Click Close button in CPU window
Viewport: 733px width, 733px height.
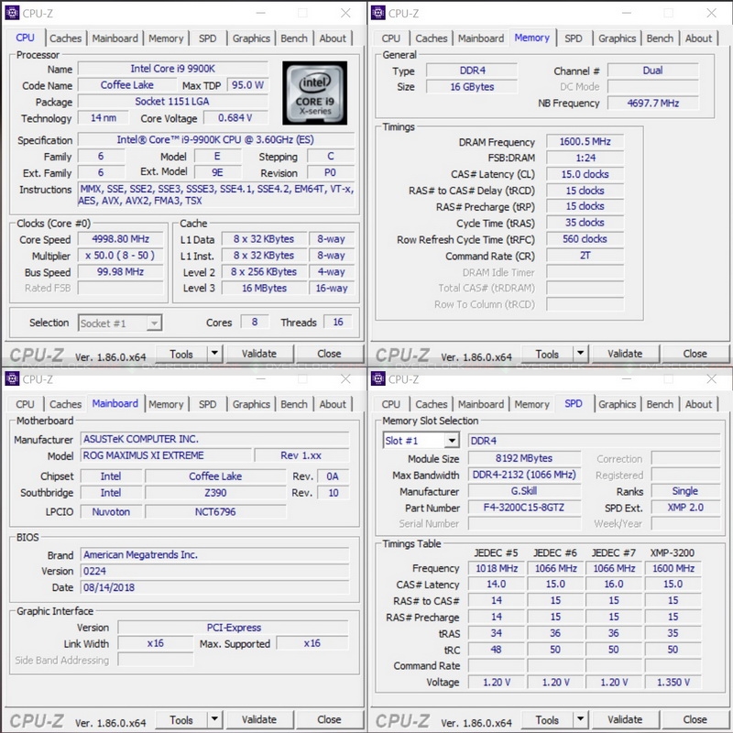329,354
